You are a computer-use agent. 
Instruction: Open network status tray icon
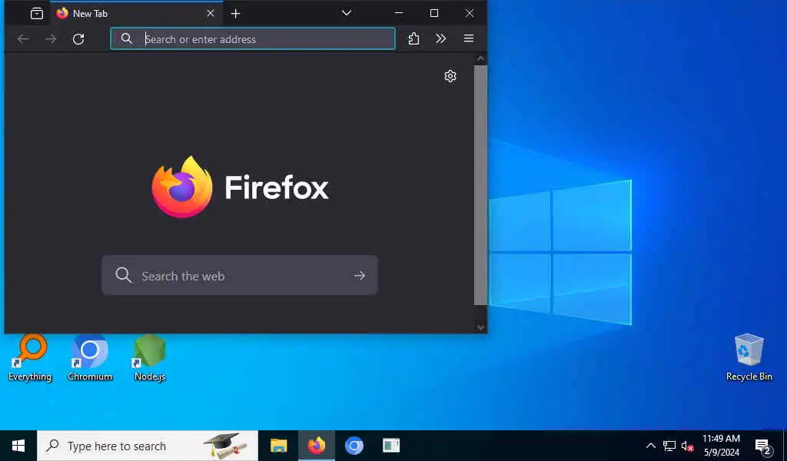[669, 446]
